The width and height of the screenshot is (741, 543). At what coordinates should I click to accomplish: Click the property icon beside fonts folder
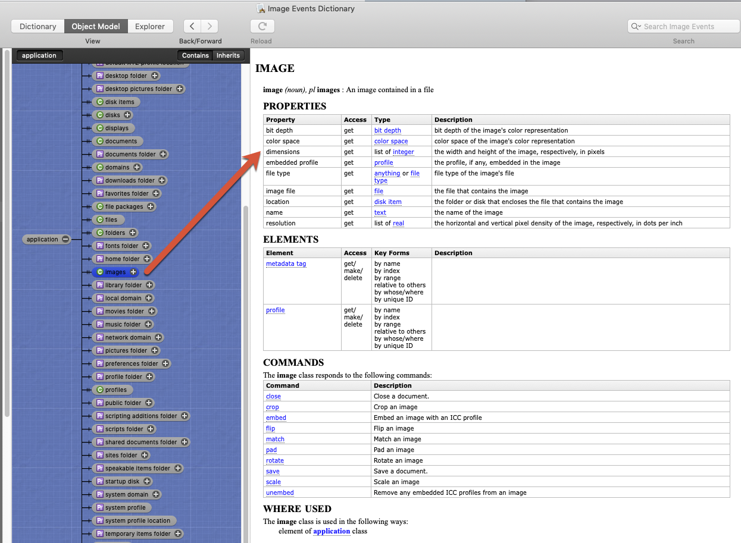pyautogui.click(x=100, y=246)
